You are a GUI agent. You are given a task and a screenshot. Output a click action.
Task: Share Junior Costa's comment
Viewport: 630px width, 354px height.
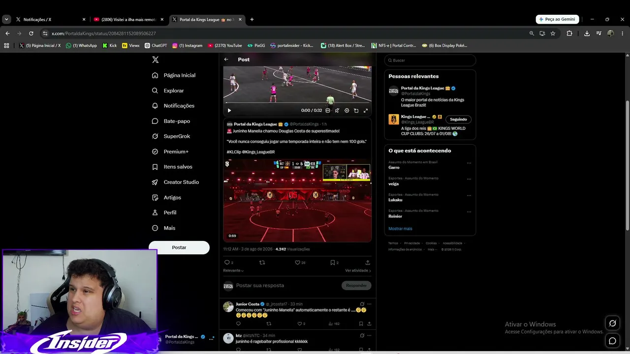[x=369, y=324]
